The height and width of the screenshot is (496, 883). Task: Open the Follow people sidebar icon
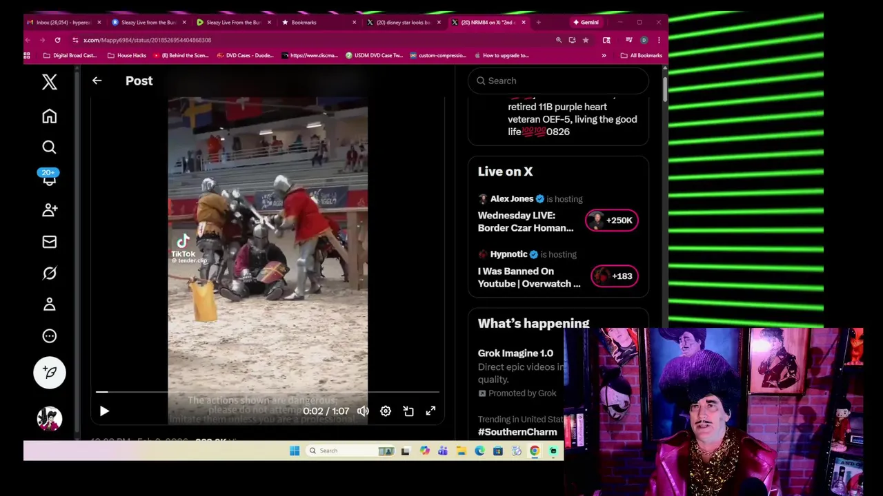click(x=49, y=209)
